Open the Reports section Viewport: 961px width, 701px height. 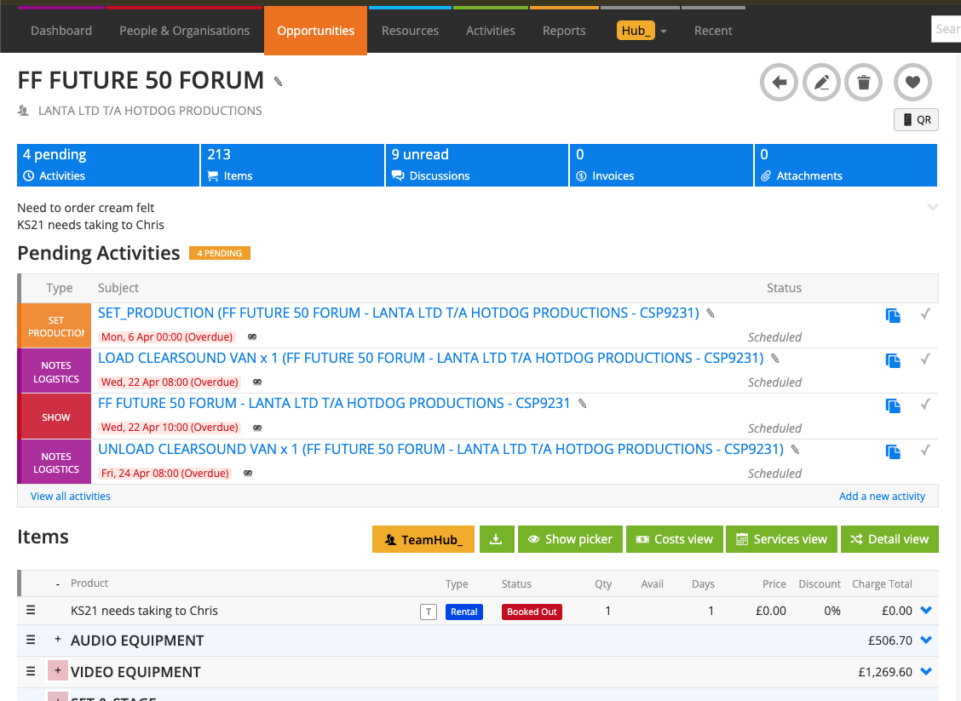[x=564, y=30]
